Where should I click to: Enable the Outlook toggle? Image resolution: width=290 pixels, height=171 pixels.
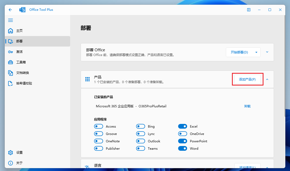point(141,141)
